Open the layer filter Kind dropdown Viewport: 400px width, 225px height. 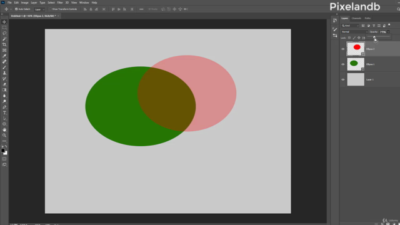pyautogui.click(x=350, y=26)
